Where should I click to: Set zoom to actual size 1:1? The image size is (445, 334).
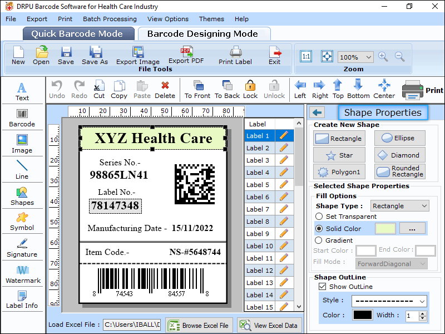click(x=306, y=56)
